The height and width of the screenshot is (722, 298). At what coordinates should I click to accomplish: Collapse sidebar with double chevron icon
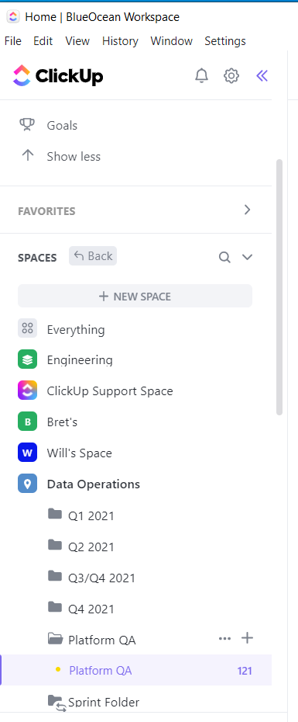pyautogui.click(x=262, y=75)
